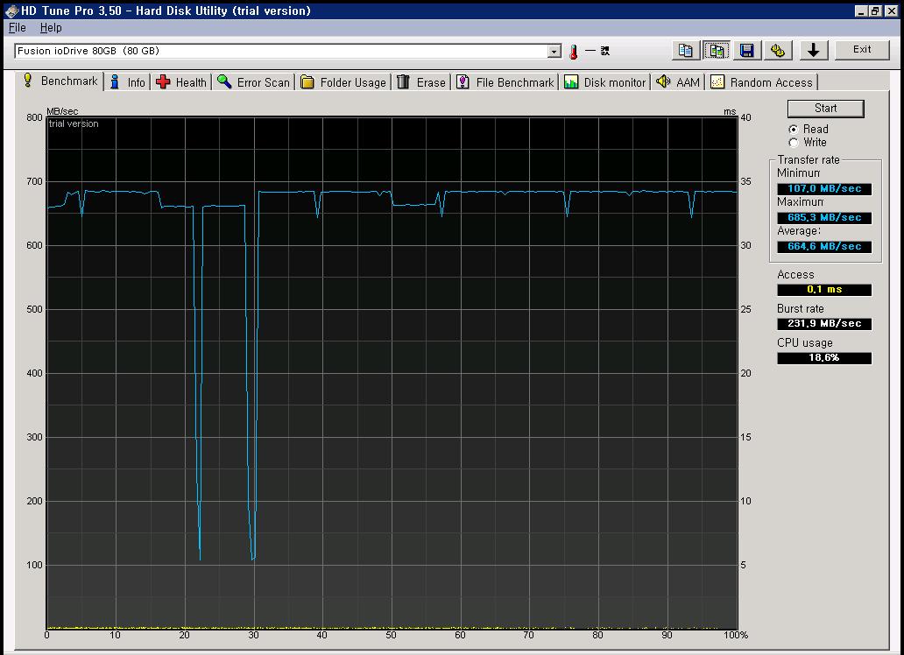The height and width of the screenshot is (655, 904).
Task: Select the Write radio button
Action: point(794,143)
